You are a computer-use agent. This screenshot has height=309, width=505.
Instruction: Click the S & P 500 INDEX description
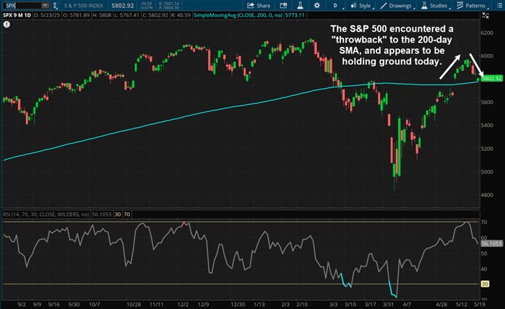pyautogui.click(x=83, y=6)
